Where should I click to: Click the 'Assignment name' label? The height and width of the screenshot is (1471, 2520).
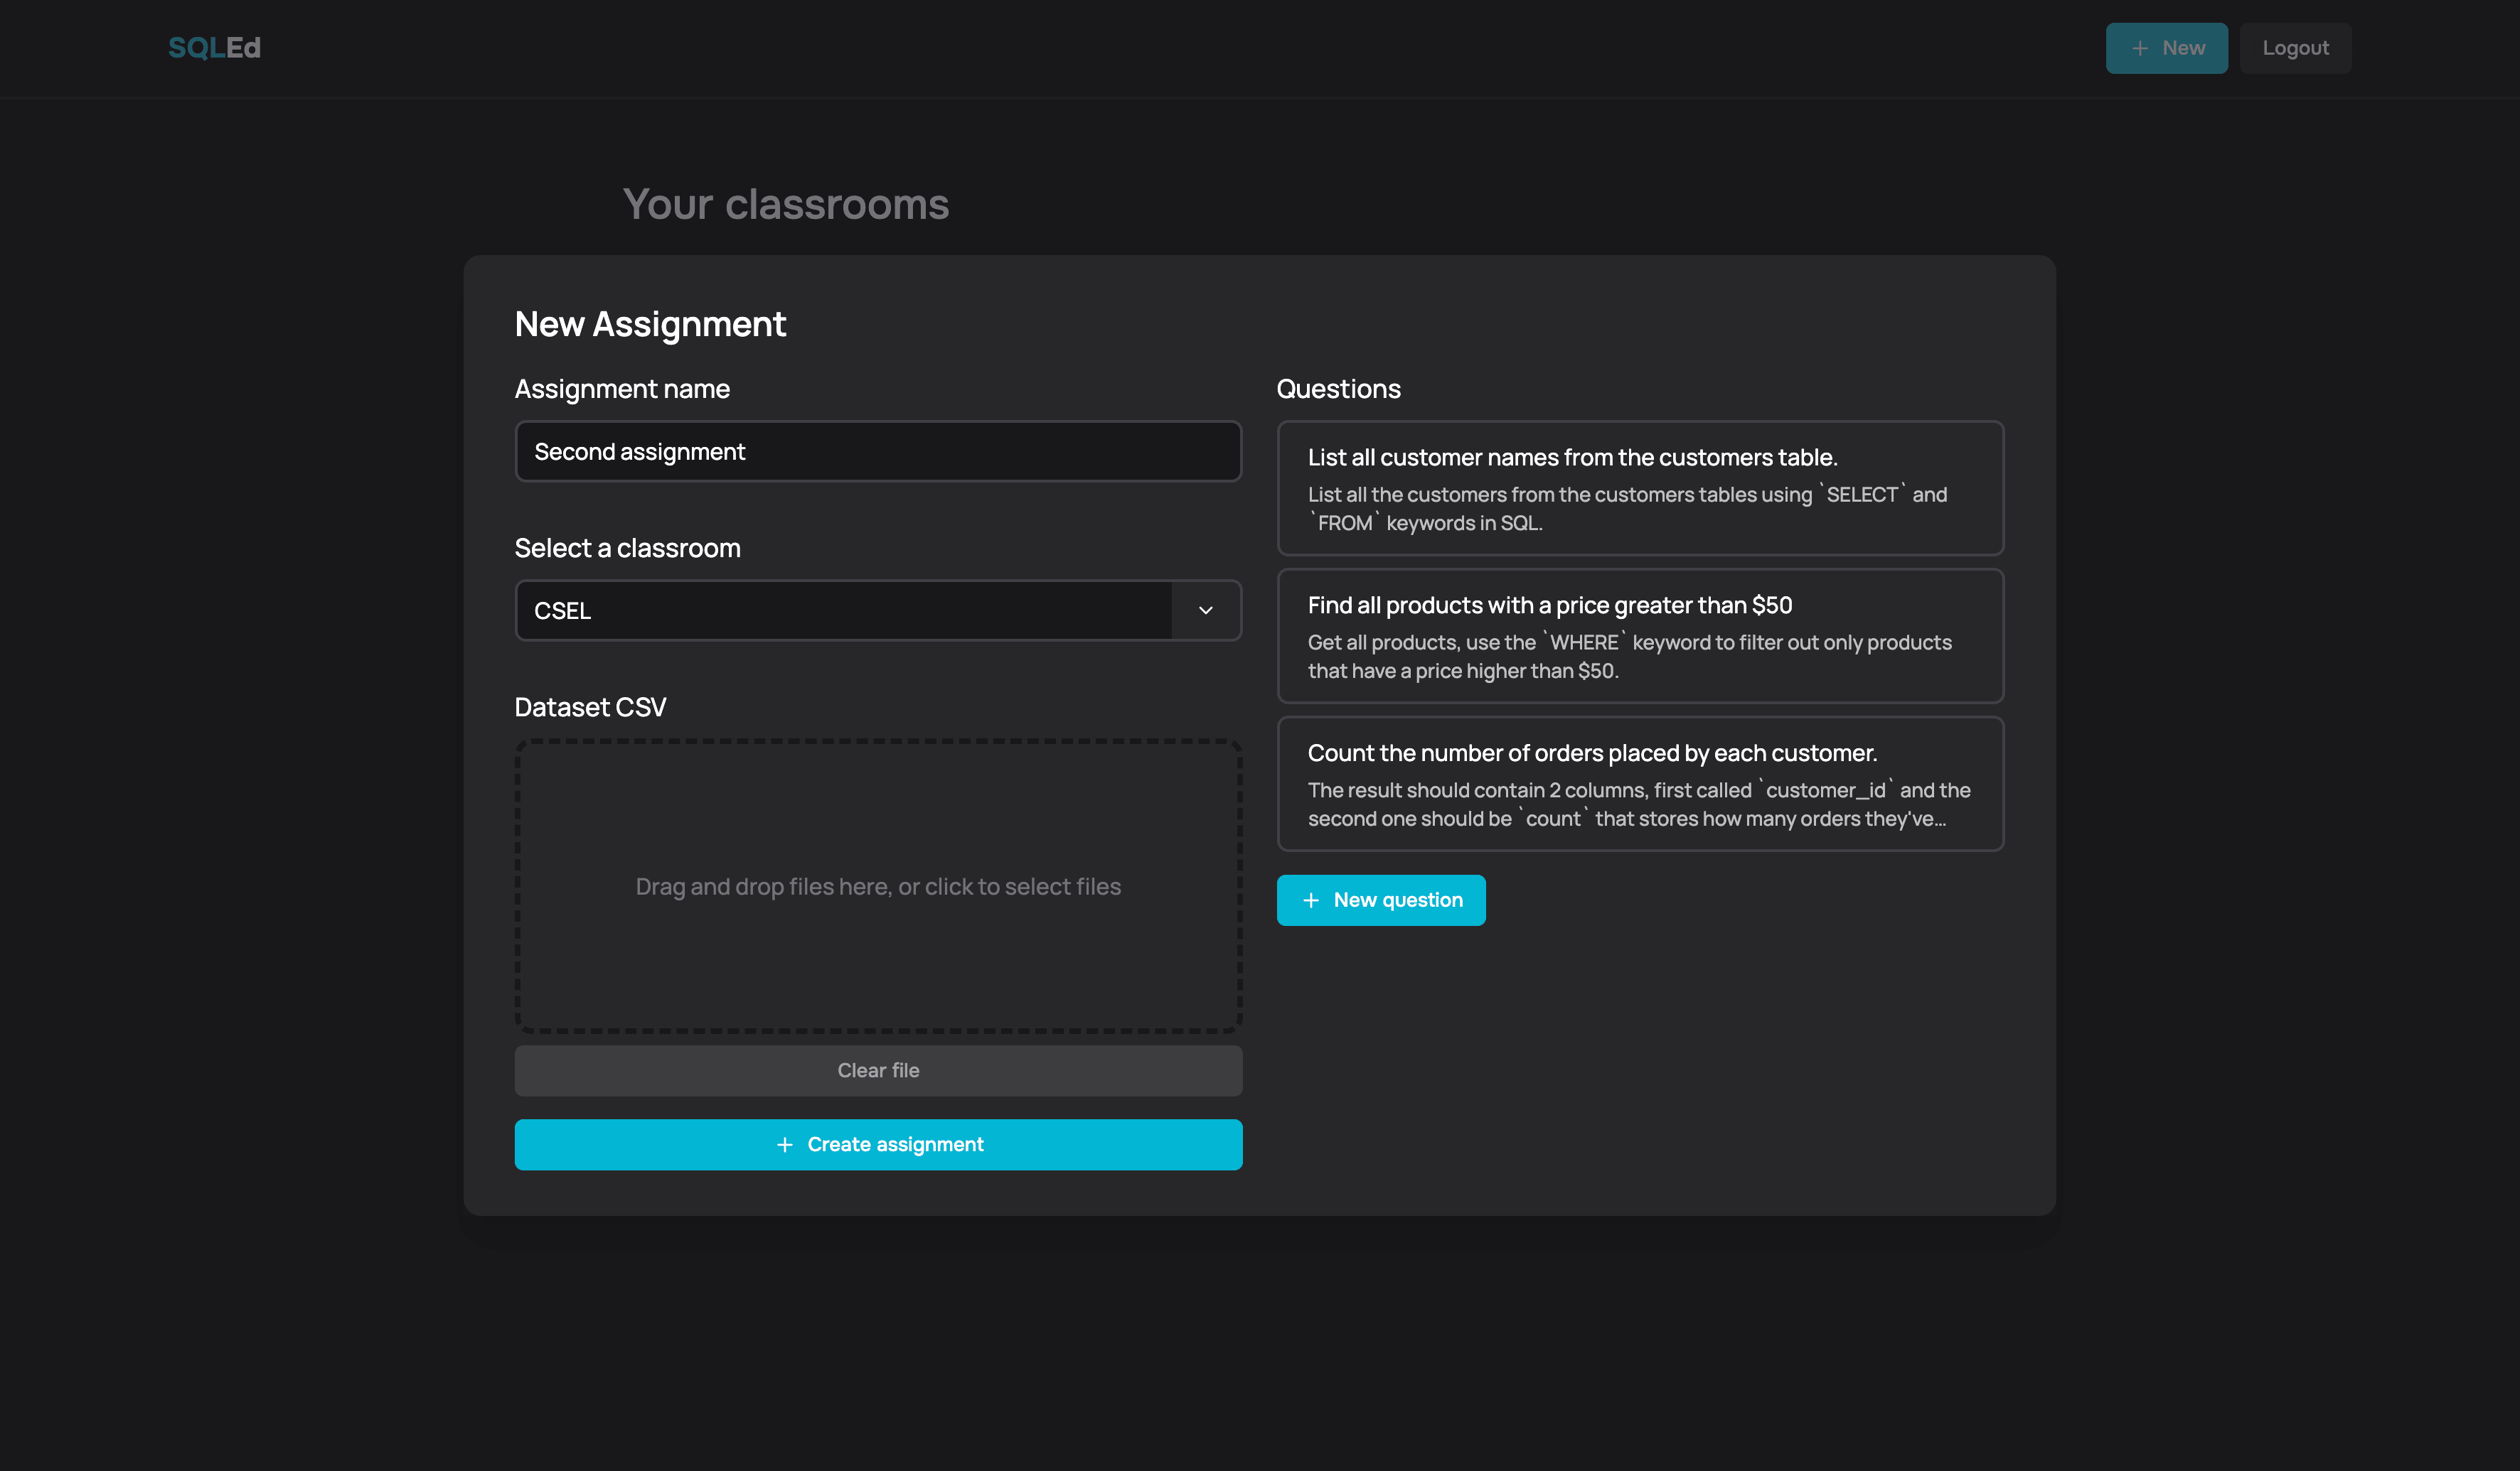pyautogui.click(x=622, y=389)
